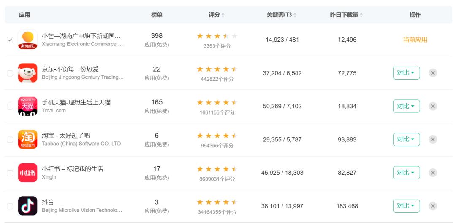Remove the Taobao row with X icon

coord(433,139)
